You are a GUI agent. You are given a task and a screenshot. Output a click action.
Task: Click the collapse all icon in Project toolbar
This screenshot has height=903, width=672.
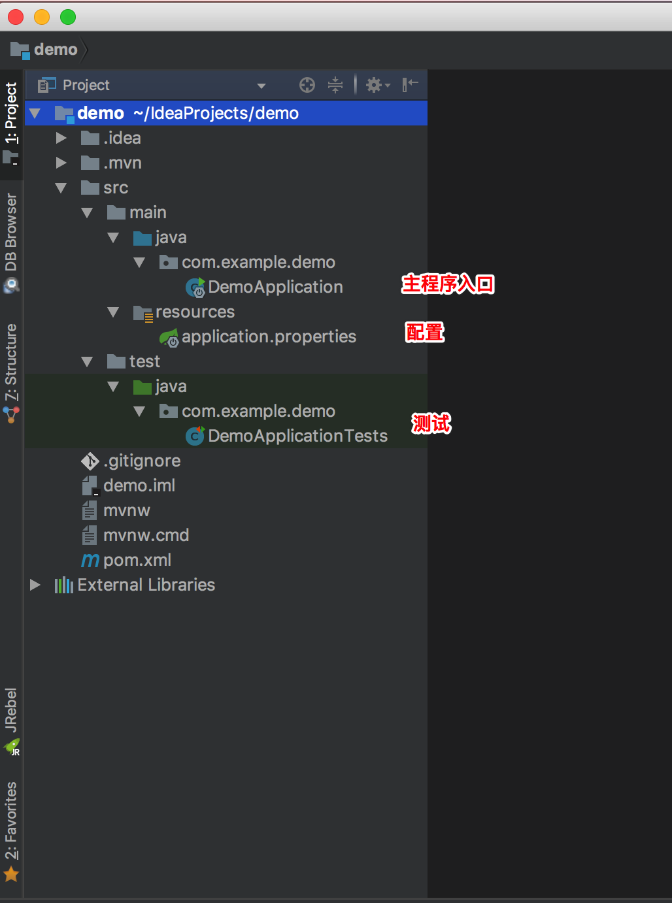point(335,85)
